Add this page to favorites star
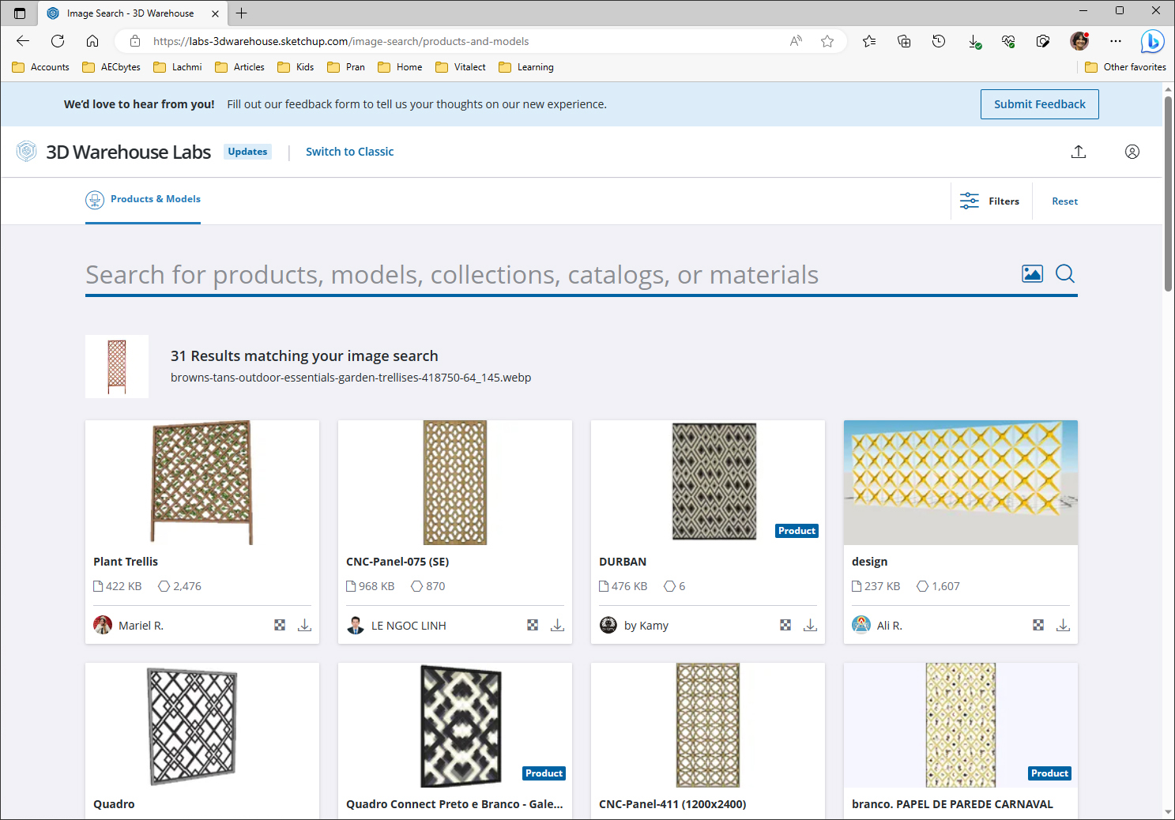The image size is (1175, 820). [x=827, y=41]
